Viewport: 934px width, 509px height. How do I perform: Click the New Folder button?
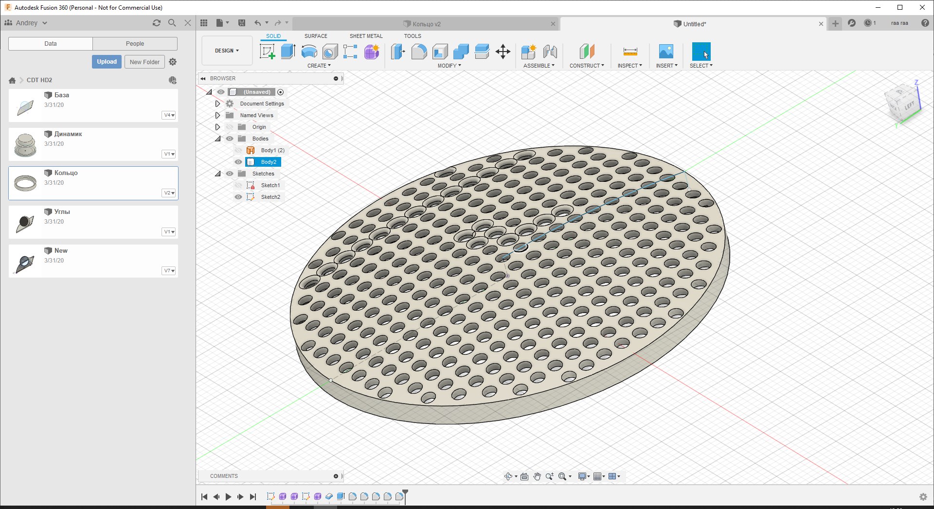point(144,62)
